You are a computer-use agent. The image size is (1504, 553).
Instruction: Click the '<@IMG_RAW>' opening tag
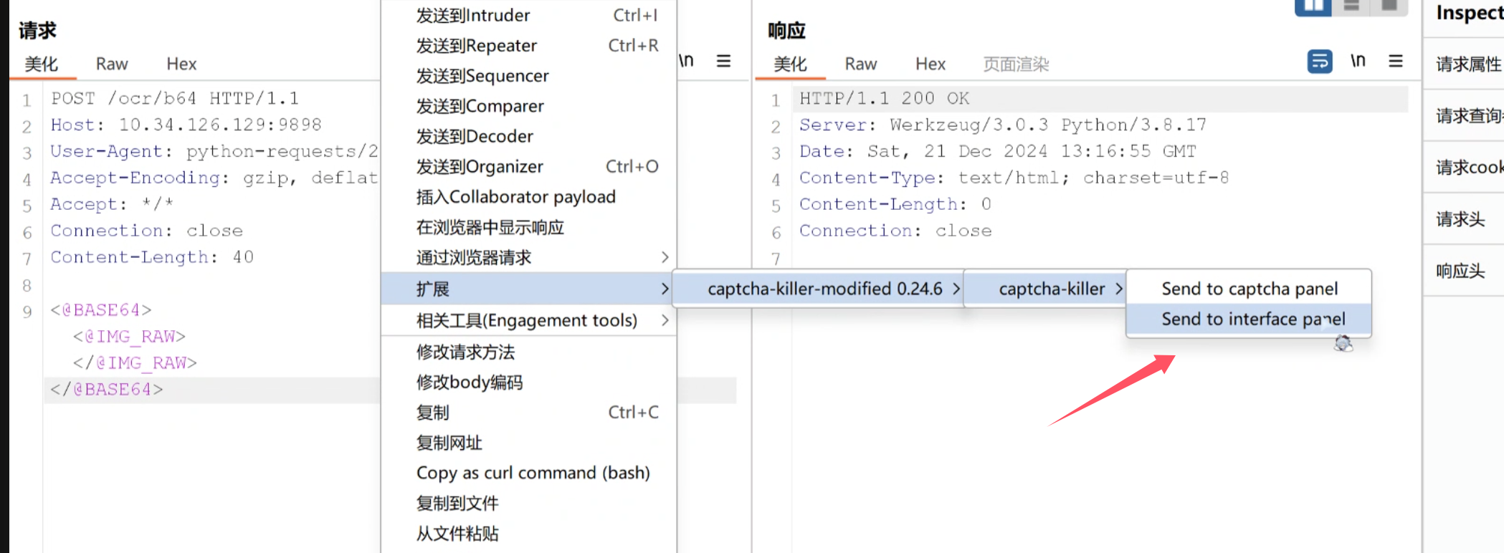tap(129, 337)
